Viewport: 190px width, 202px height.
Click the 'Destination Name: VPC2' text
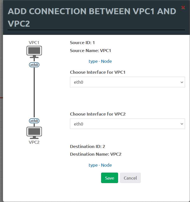click(96, 154)
